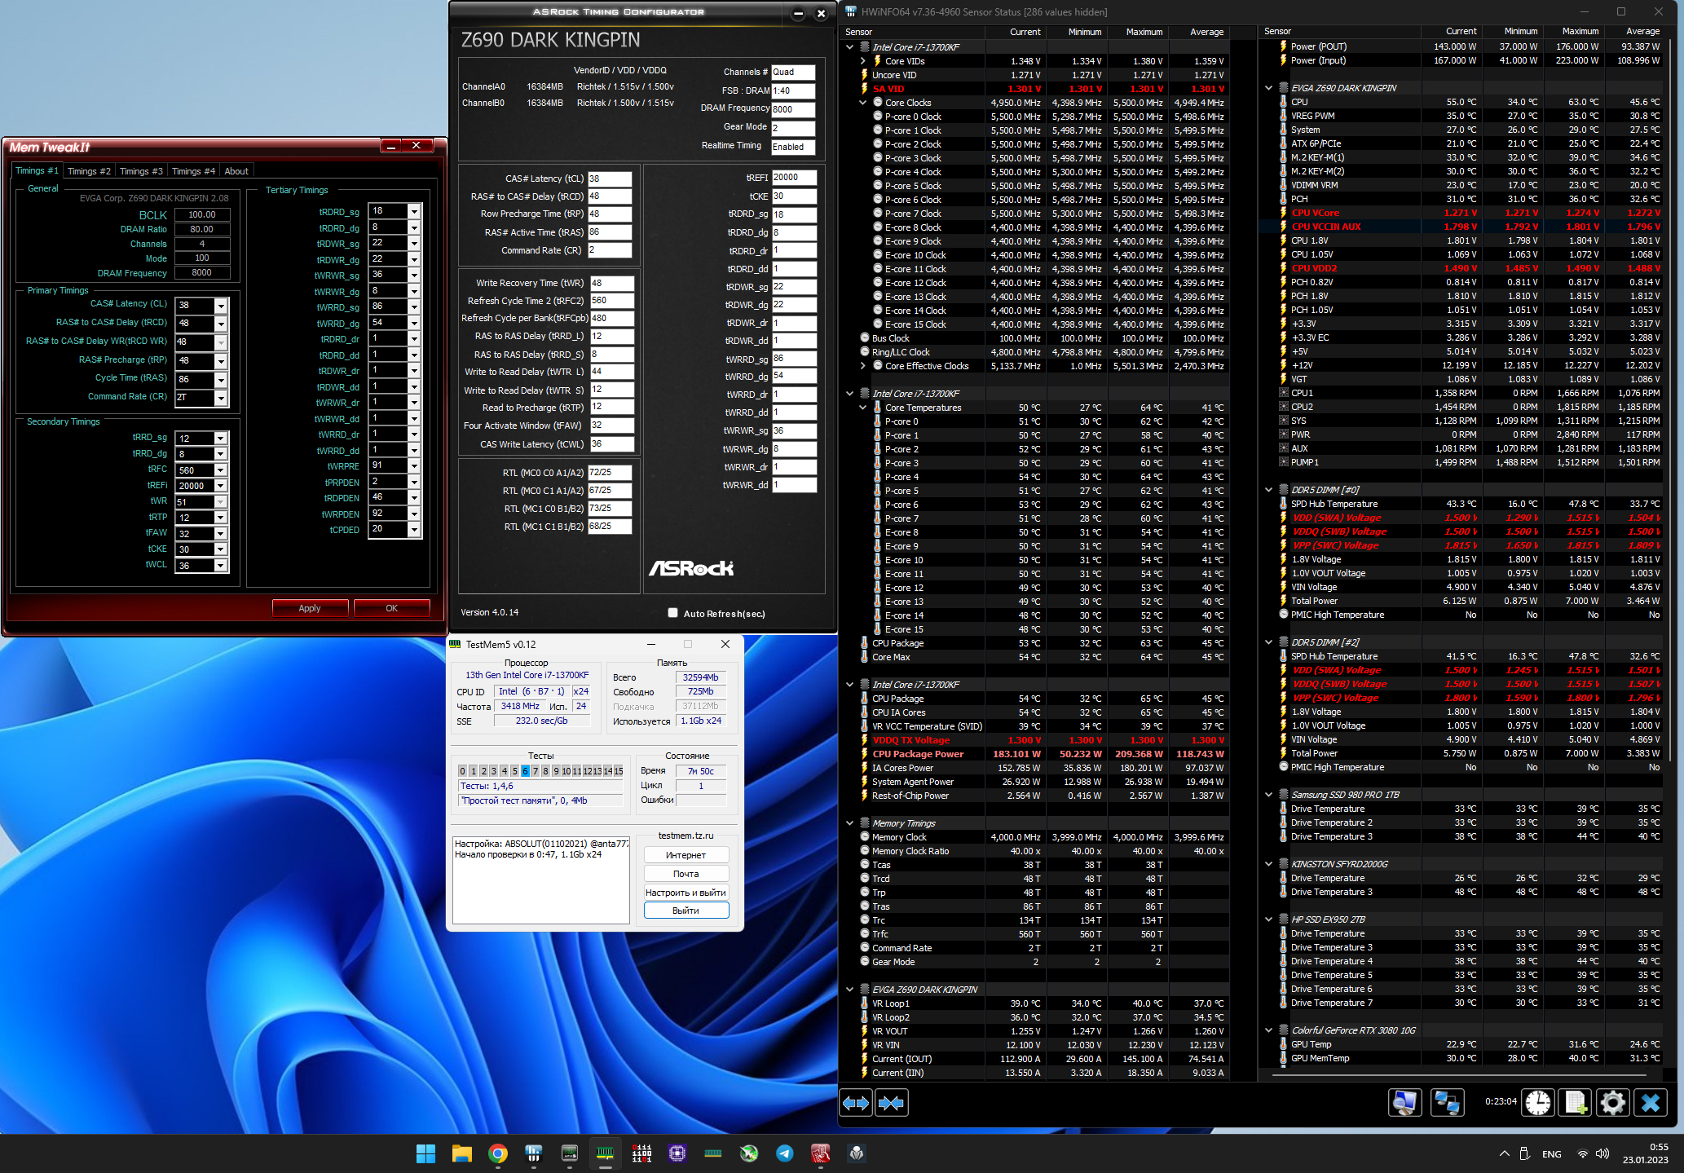Collapse the Memory Timings sensor group
1684x1173 pixels.
point(849,823)
